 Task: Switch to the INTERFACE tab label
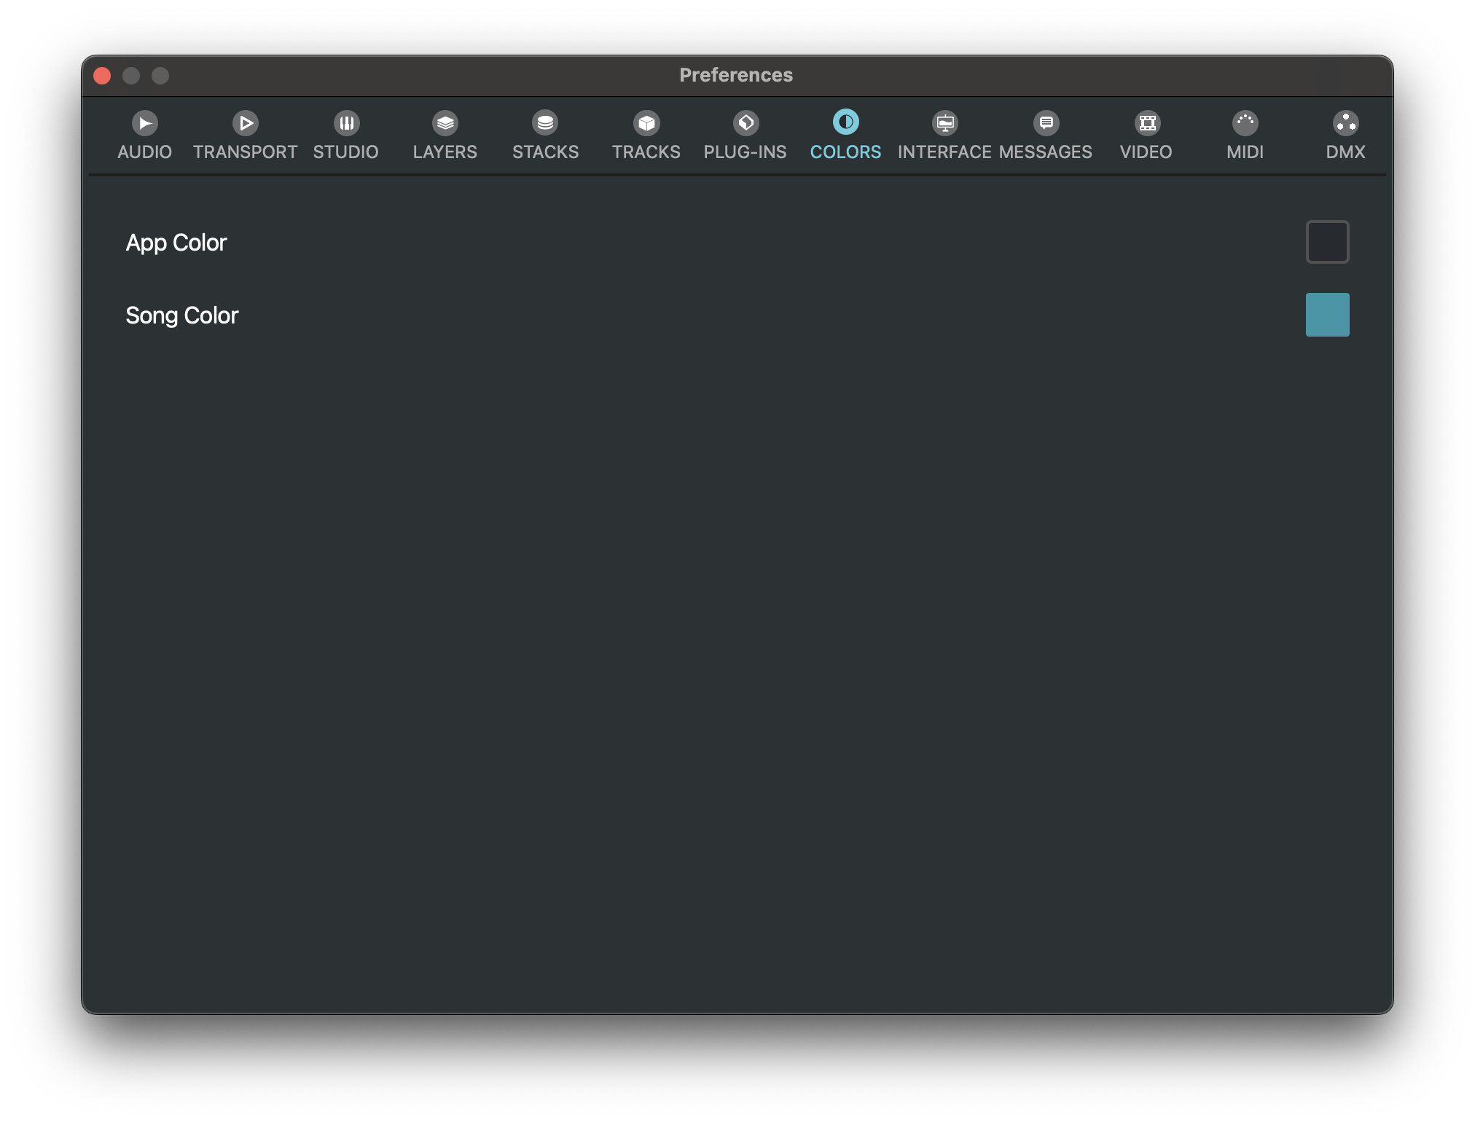[x=944, y=152]
